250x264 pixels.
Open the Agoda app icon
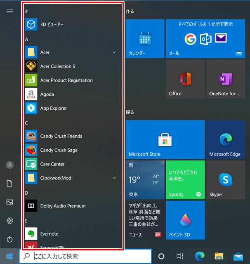[x=31, y=94]
